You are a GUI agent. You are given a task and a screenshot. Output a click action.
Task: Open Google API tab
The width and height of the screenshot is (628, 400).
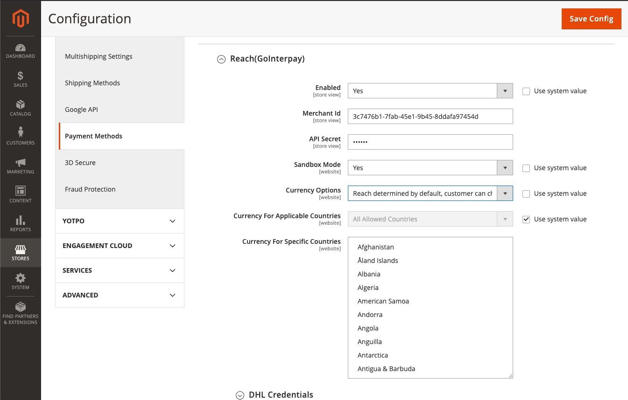[120, 110]
